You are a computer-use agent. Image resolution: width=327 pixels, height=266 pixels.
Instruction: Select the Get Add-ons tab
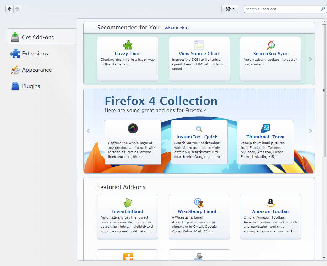click(42, 36)
